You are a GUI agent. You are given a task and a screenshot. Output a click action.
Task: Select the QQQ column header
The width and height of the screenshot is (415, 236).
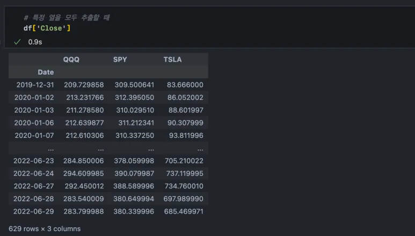point(71,60)
